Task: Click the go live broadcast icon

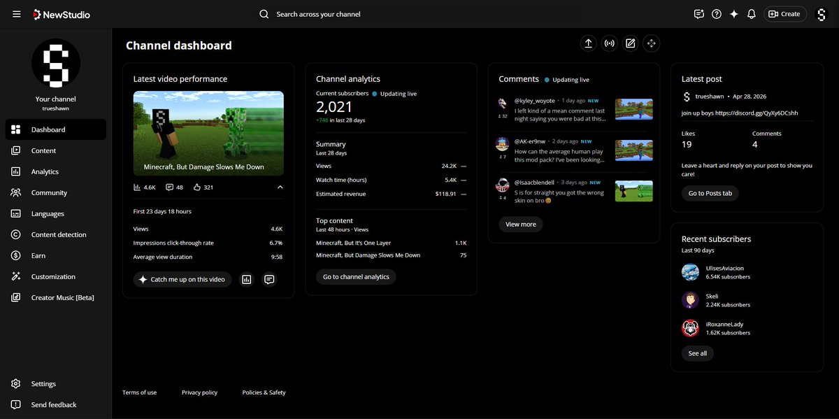Action: [x=610, y=43]
